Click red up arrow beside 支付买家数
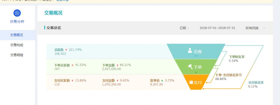Screen dimensions: 280x105 (72, 81)
